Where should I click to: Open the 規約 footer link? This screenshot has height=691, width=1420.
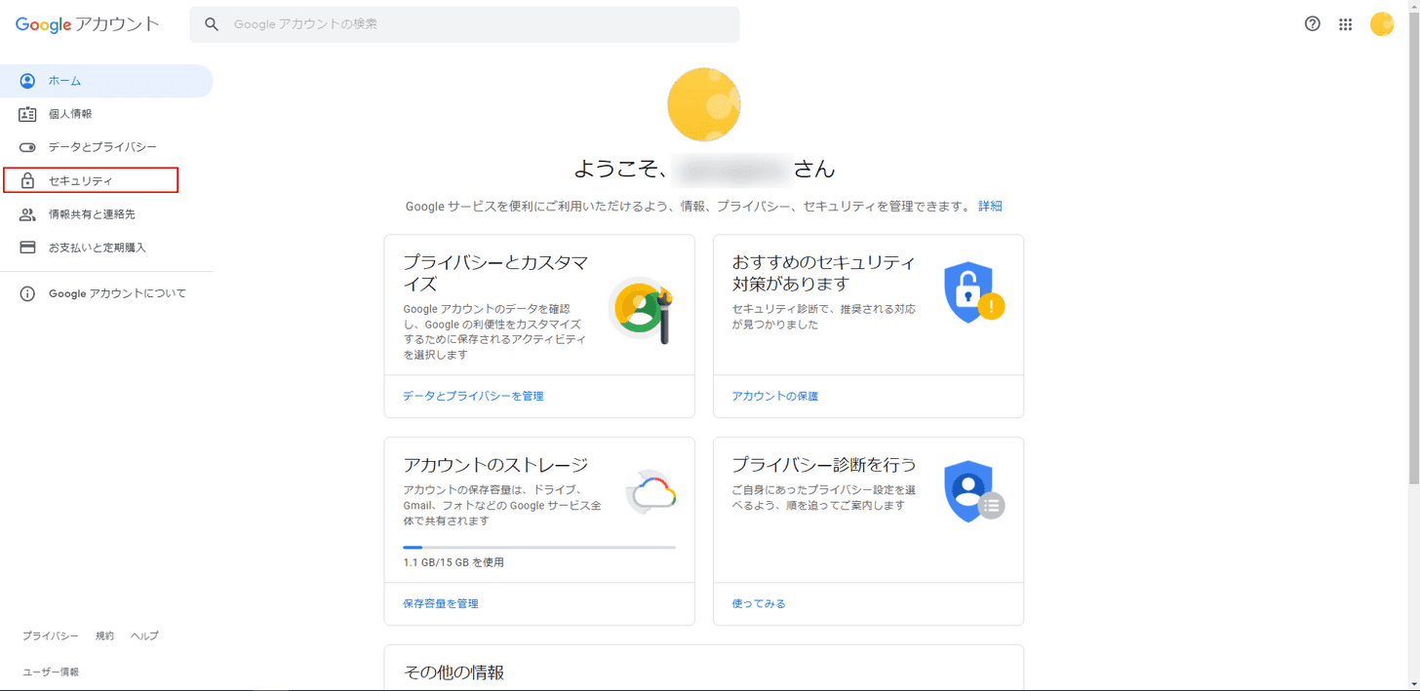104,636
